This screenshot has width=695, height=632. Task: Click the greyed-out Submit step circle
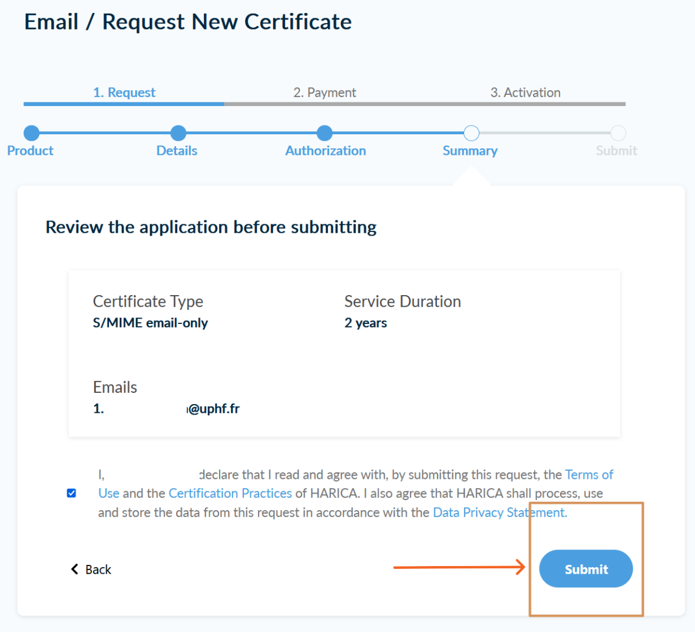click(x=618, y=133)
